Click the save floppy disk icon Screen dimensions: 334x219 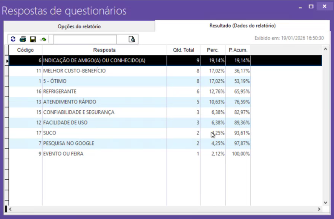click(33, 39)
